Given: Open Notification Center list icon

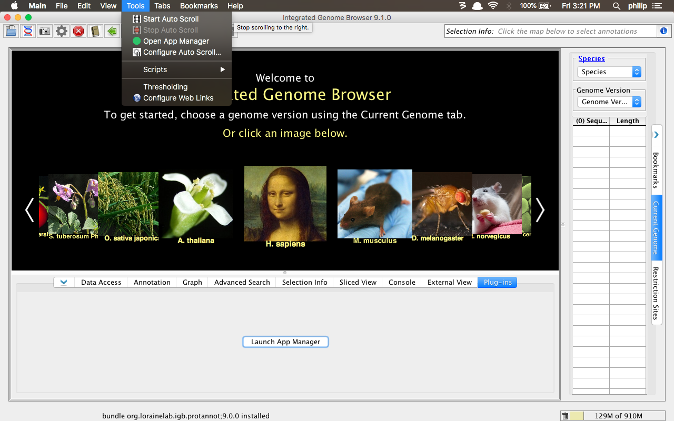Looking at the screenshot, I should click(656, 6).
